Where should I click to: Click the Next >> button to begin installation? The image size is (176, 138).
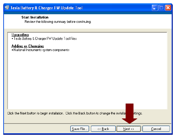point(128,129)
